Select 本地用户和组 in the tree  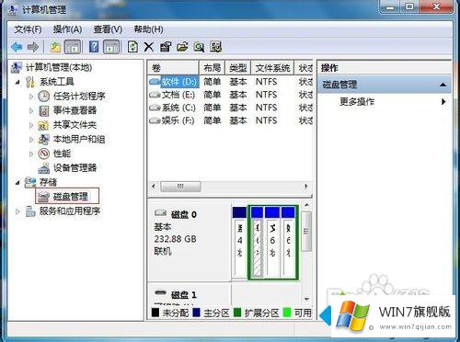tap(79, 140)
